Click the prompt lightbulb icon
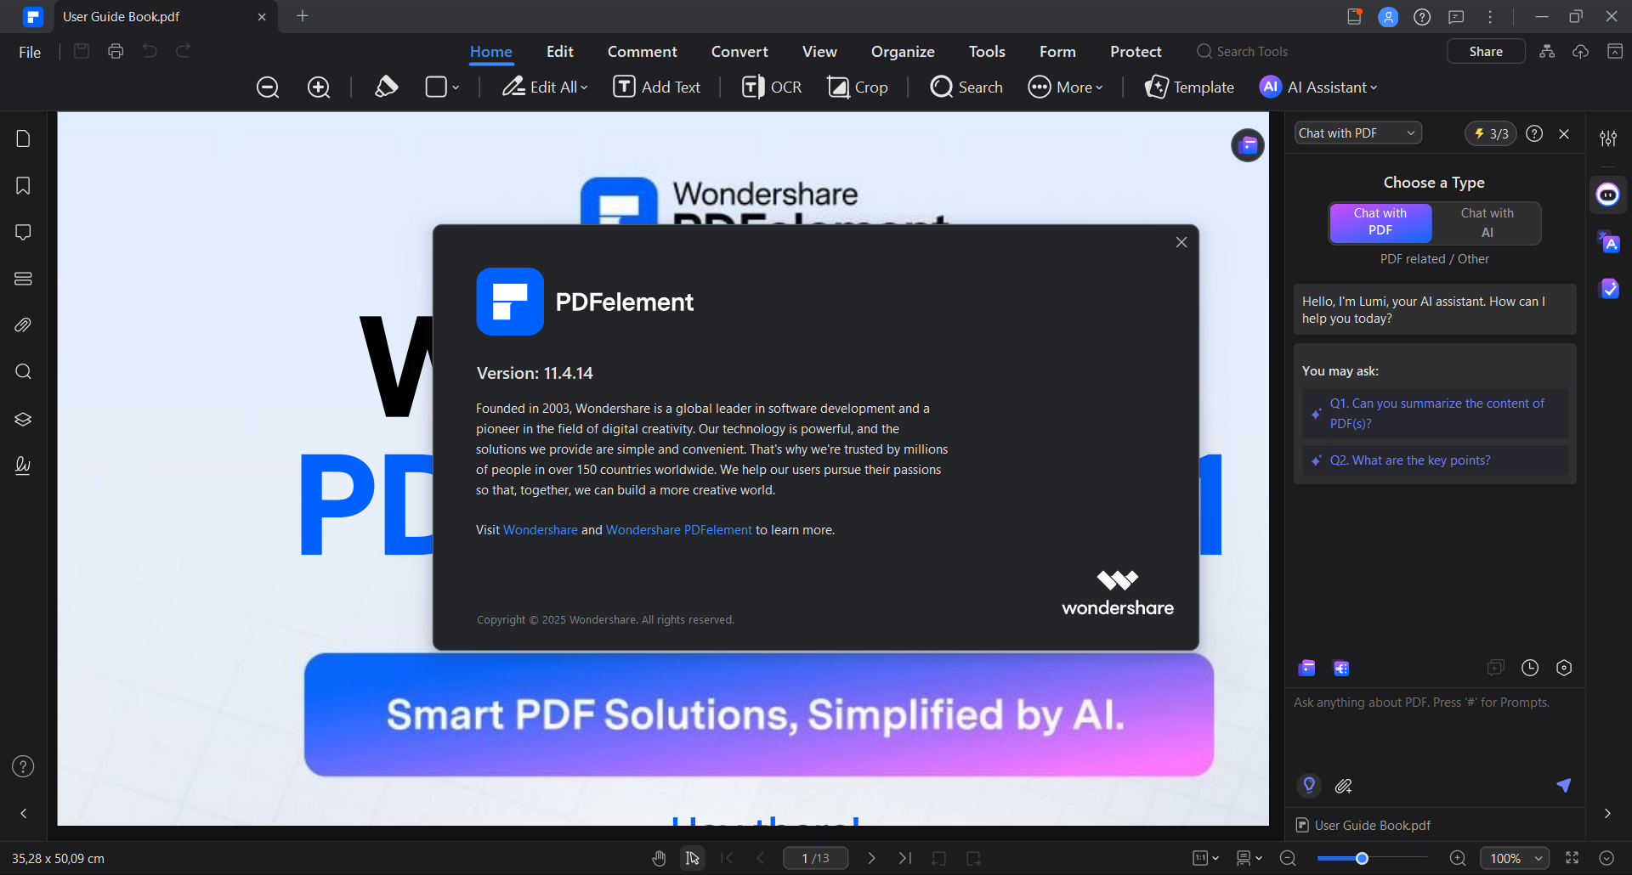The width and height of the screenshot is (1632, 875). click(1309, 785)
